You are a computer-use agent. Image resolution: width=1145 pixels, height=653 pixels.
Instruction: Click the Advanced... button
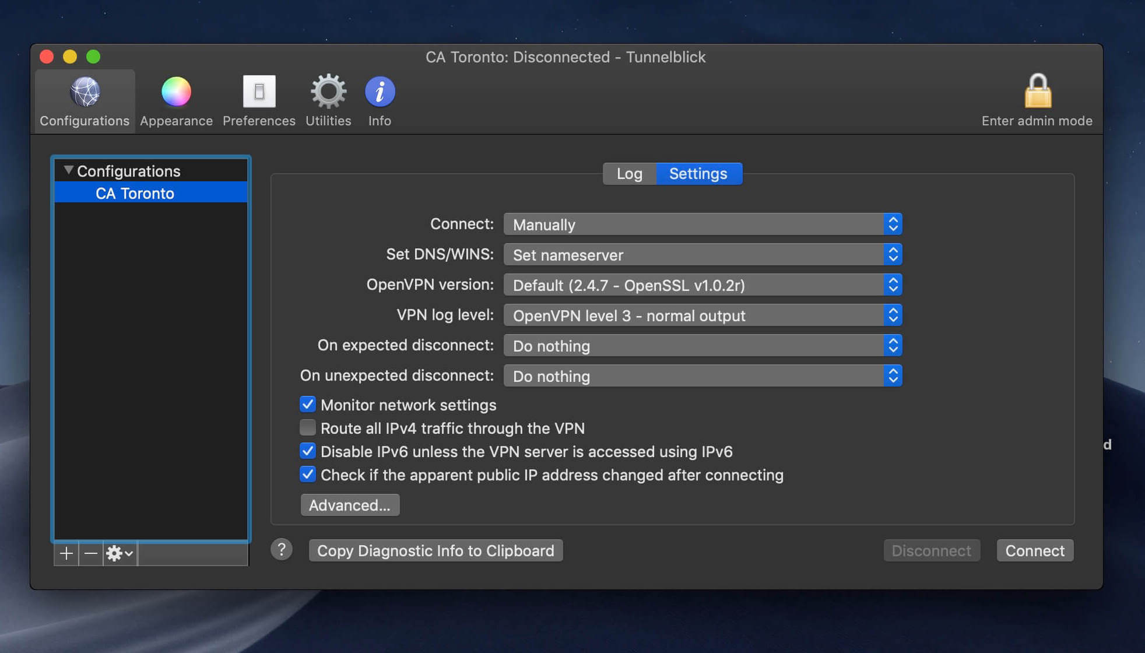tap(350, 505)
